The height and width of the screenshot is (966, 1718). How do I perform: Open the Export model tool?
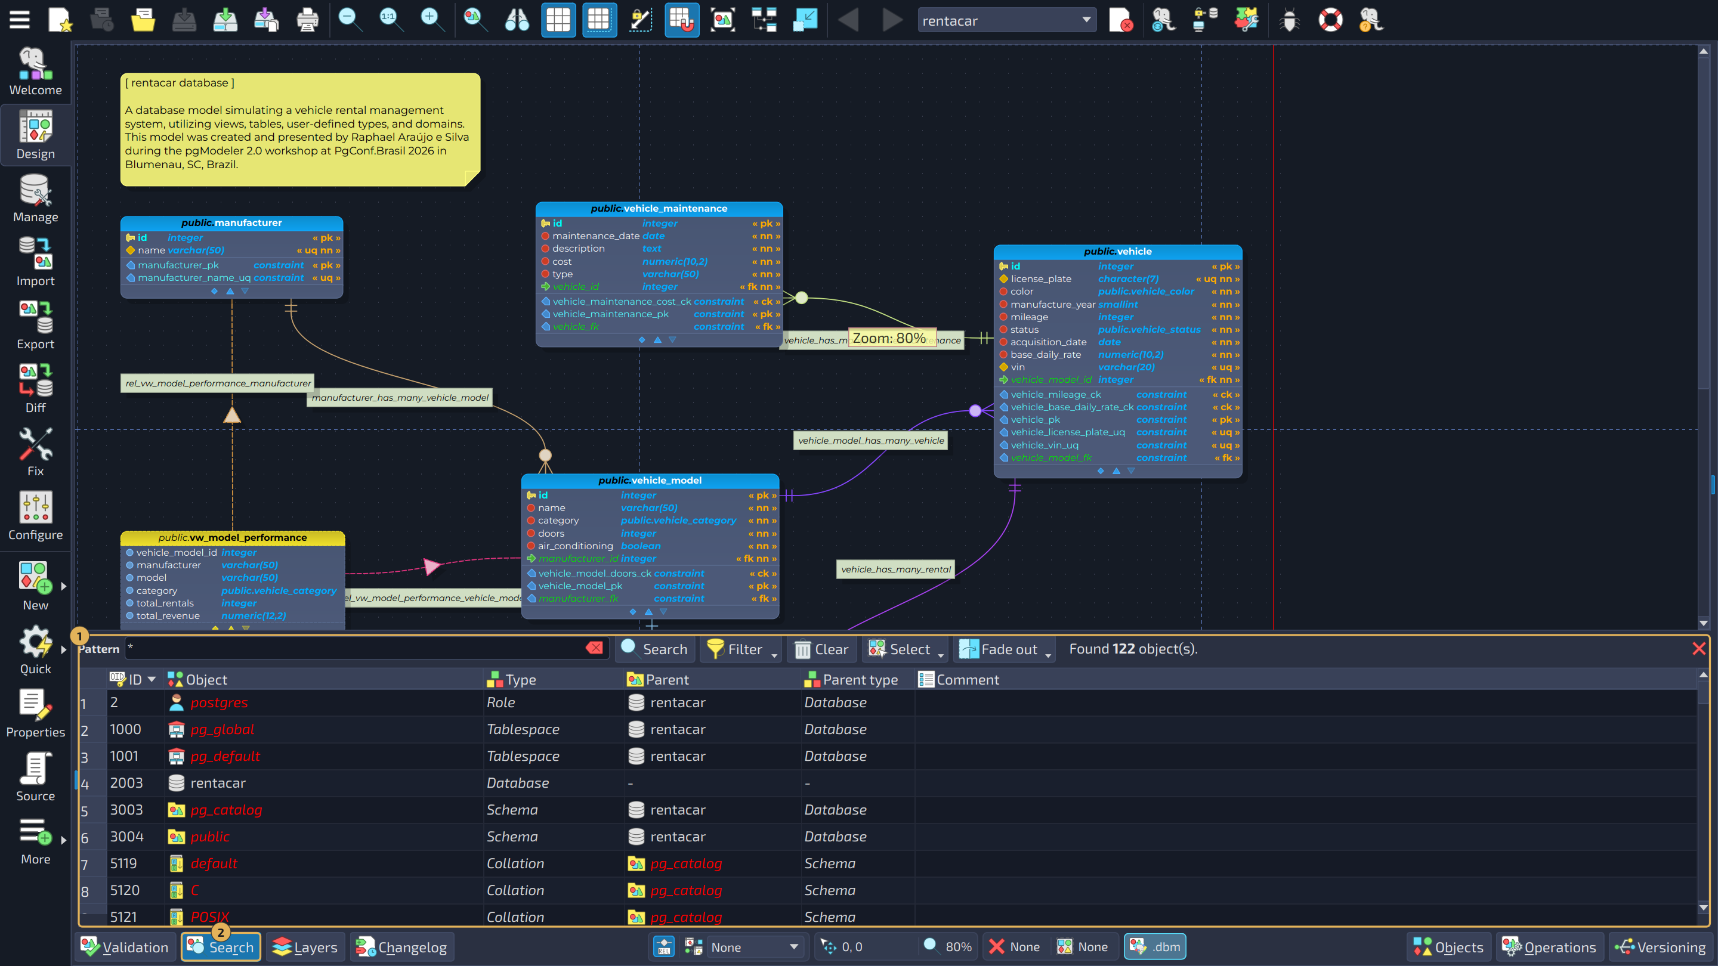(x=35, y=326)
